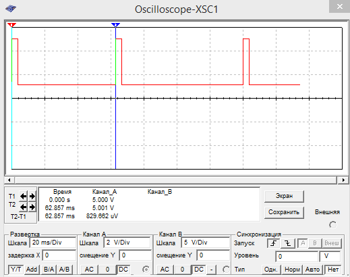Select rising edge trigger icon
This screenshot has width=350, height=277.
pyautogui.click(x=274, y=243)
